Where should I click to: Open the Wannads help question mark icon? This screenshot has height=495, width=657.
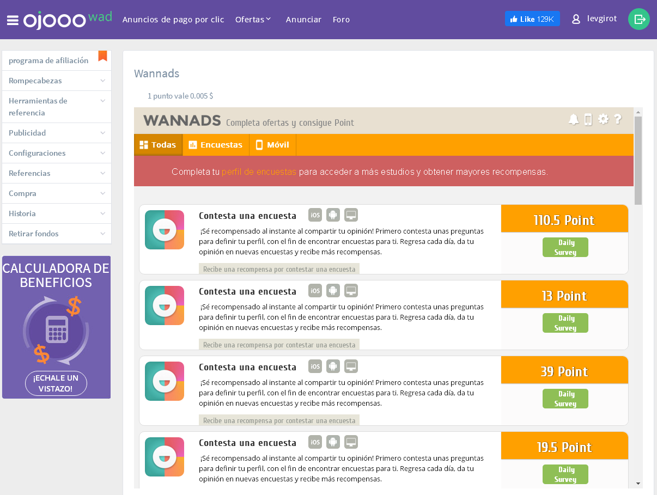pos(618,119)
